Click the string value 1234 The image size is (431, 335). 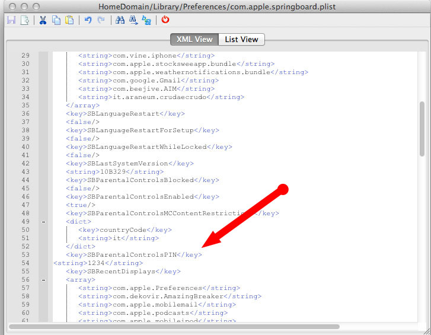[x=96, y=263]
